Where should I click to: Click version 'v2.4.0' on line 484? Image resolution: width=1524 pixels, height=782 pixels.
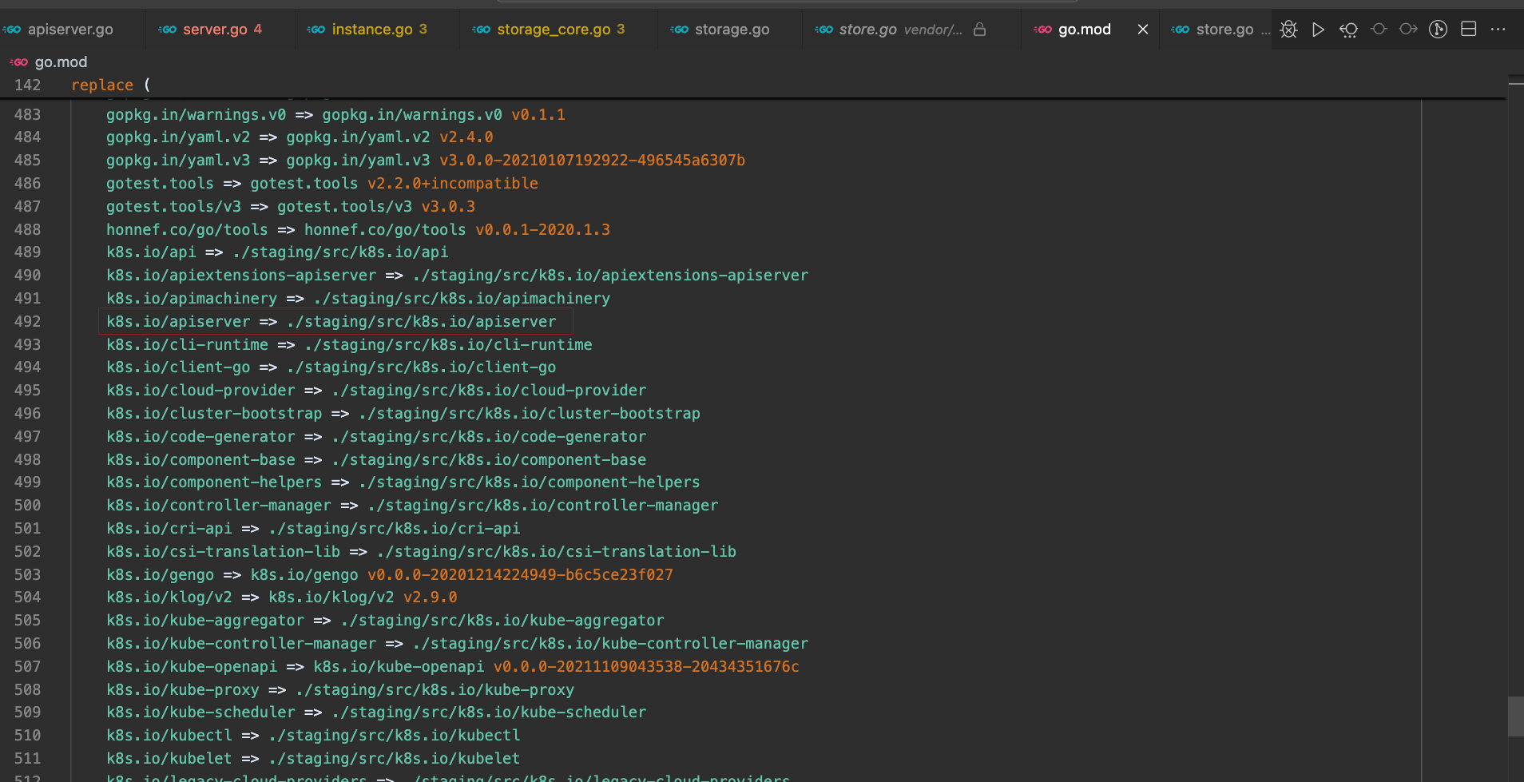466,137
